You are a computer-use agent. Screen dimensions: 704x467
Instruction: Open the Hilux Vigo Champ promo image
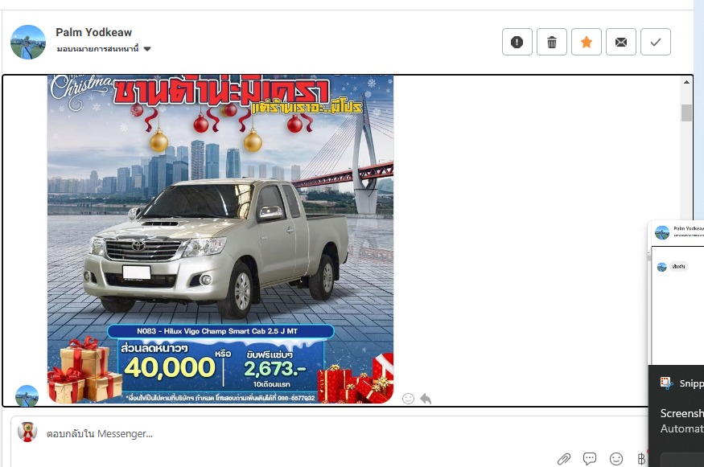(220, 239)
